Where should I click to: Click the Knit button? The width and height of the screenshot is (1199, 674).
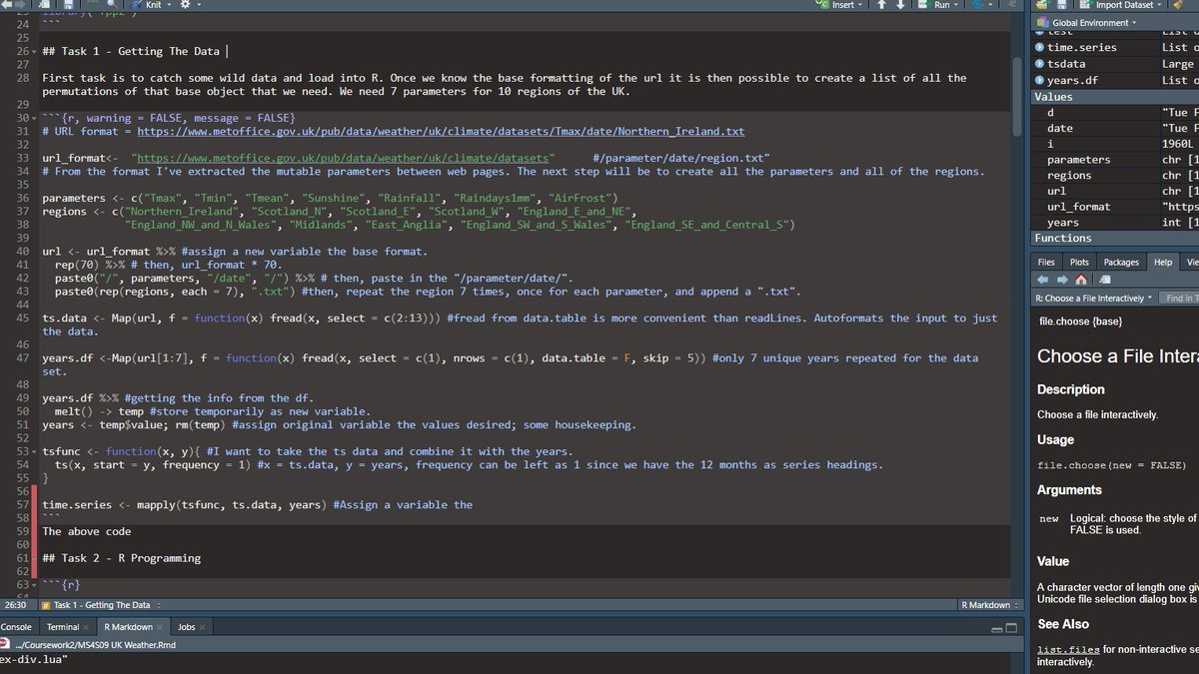[145, 5]
